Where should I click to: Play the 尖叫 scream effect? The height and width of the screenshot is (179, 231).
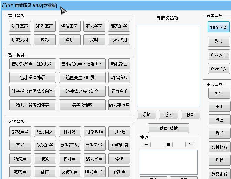pos(94,40)
